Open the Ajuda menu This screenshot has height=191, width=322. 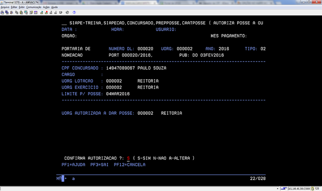click(55, 7)
